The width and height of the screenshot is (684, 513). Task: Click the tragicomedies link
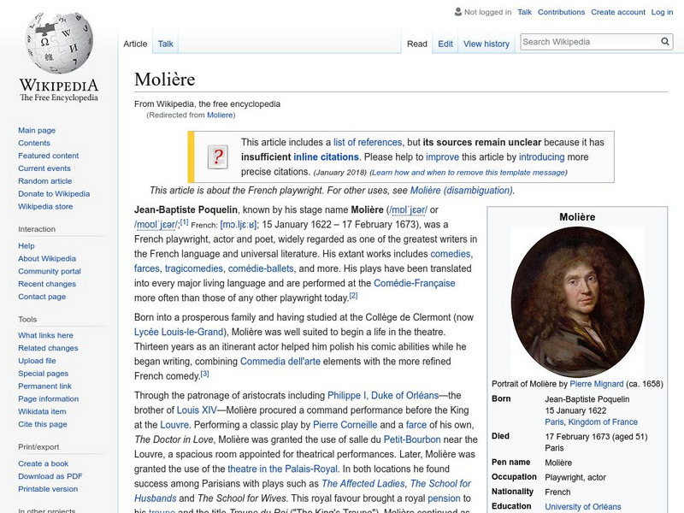coord(194,268)
